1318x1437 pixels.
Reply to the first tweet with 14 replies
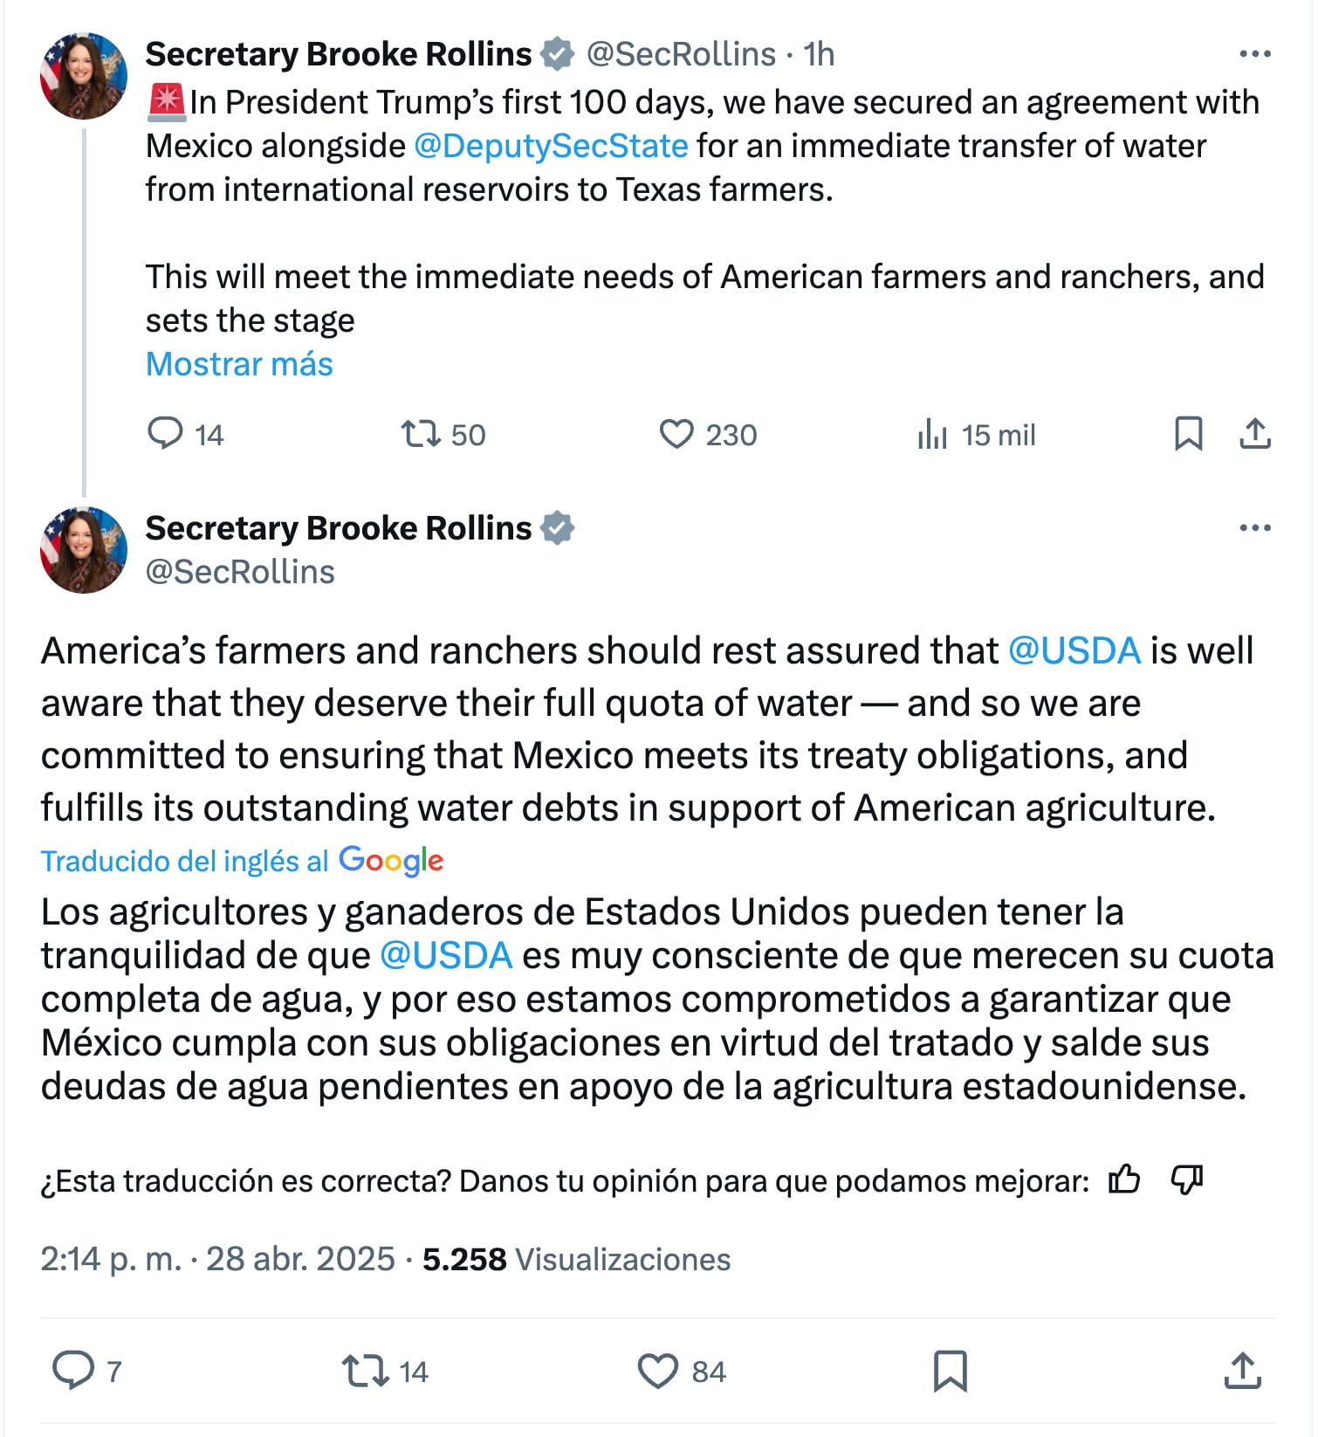tap(165, 434)
